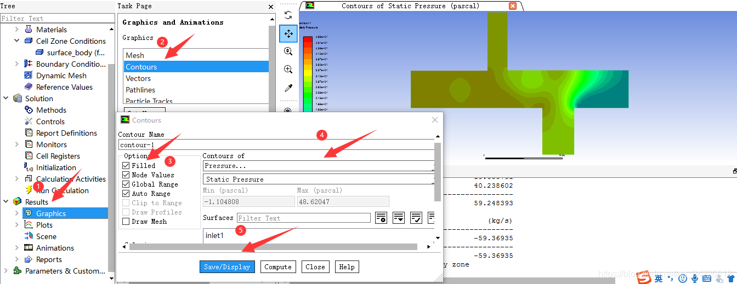737x284 pixels.
Task: Click the Parameters & Customization icon
Action: pyautogui.click(x=18, y=271)
